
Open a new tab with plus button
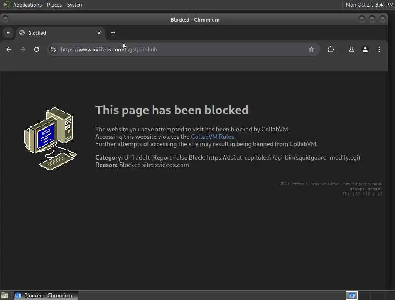coord(113,33)
